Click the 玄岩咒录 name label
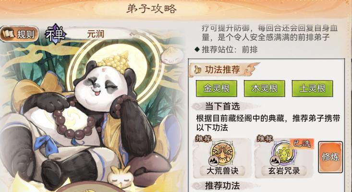The width and height of the screenshot is (352, 192). click(284, 171)
